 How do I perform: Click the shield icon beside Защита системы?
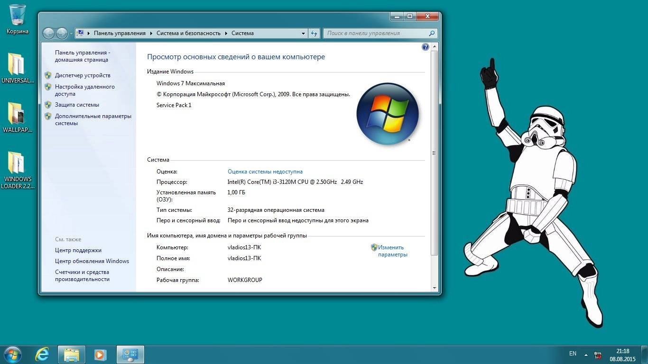48,105
